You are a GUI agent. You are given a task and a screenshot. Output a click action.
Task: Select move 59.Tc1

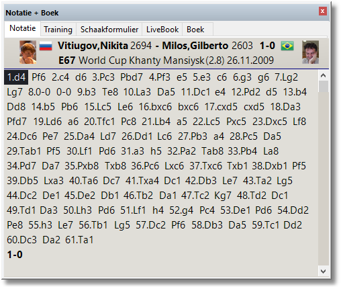coord(266,225)
